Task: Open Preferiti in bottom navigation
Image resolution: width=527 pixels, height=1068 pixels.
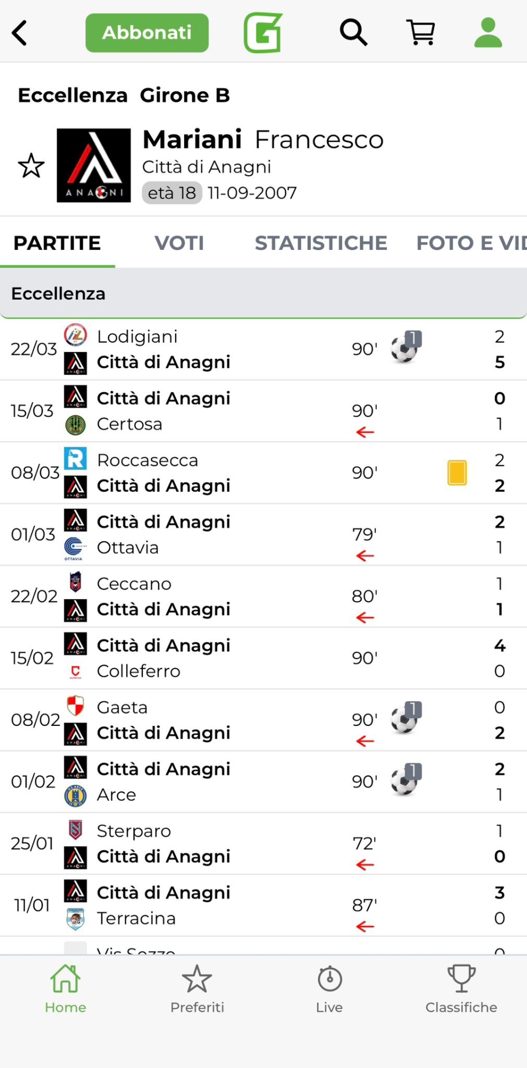Action: click(x=197, y=989)
